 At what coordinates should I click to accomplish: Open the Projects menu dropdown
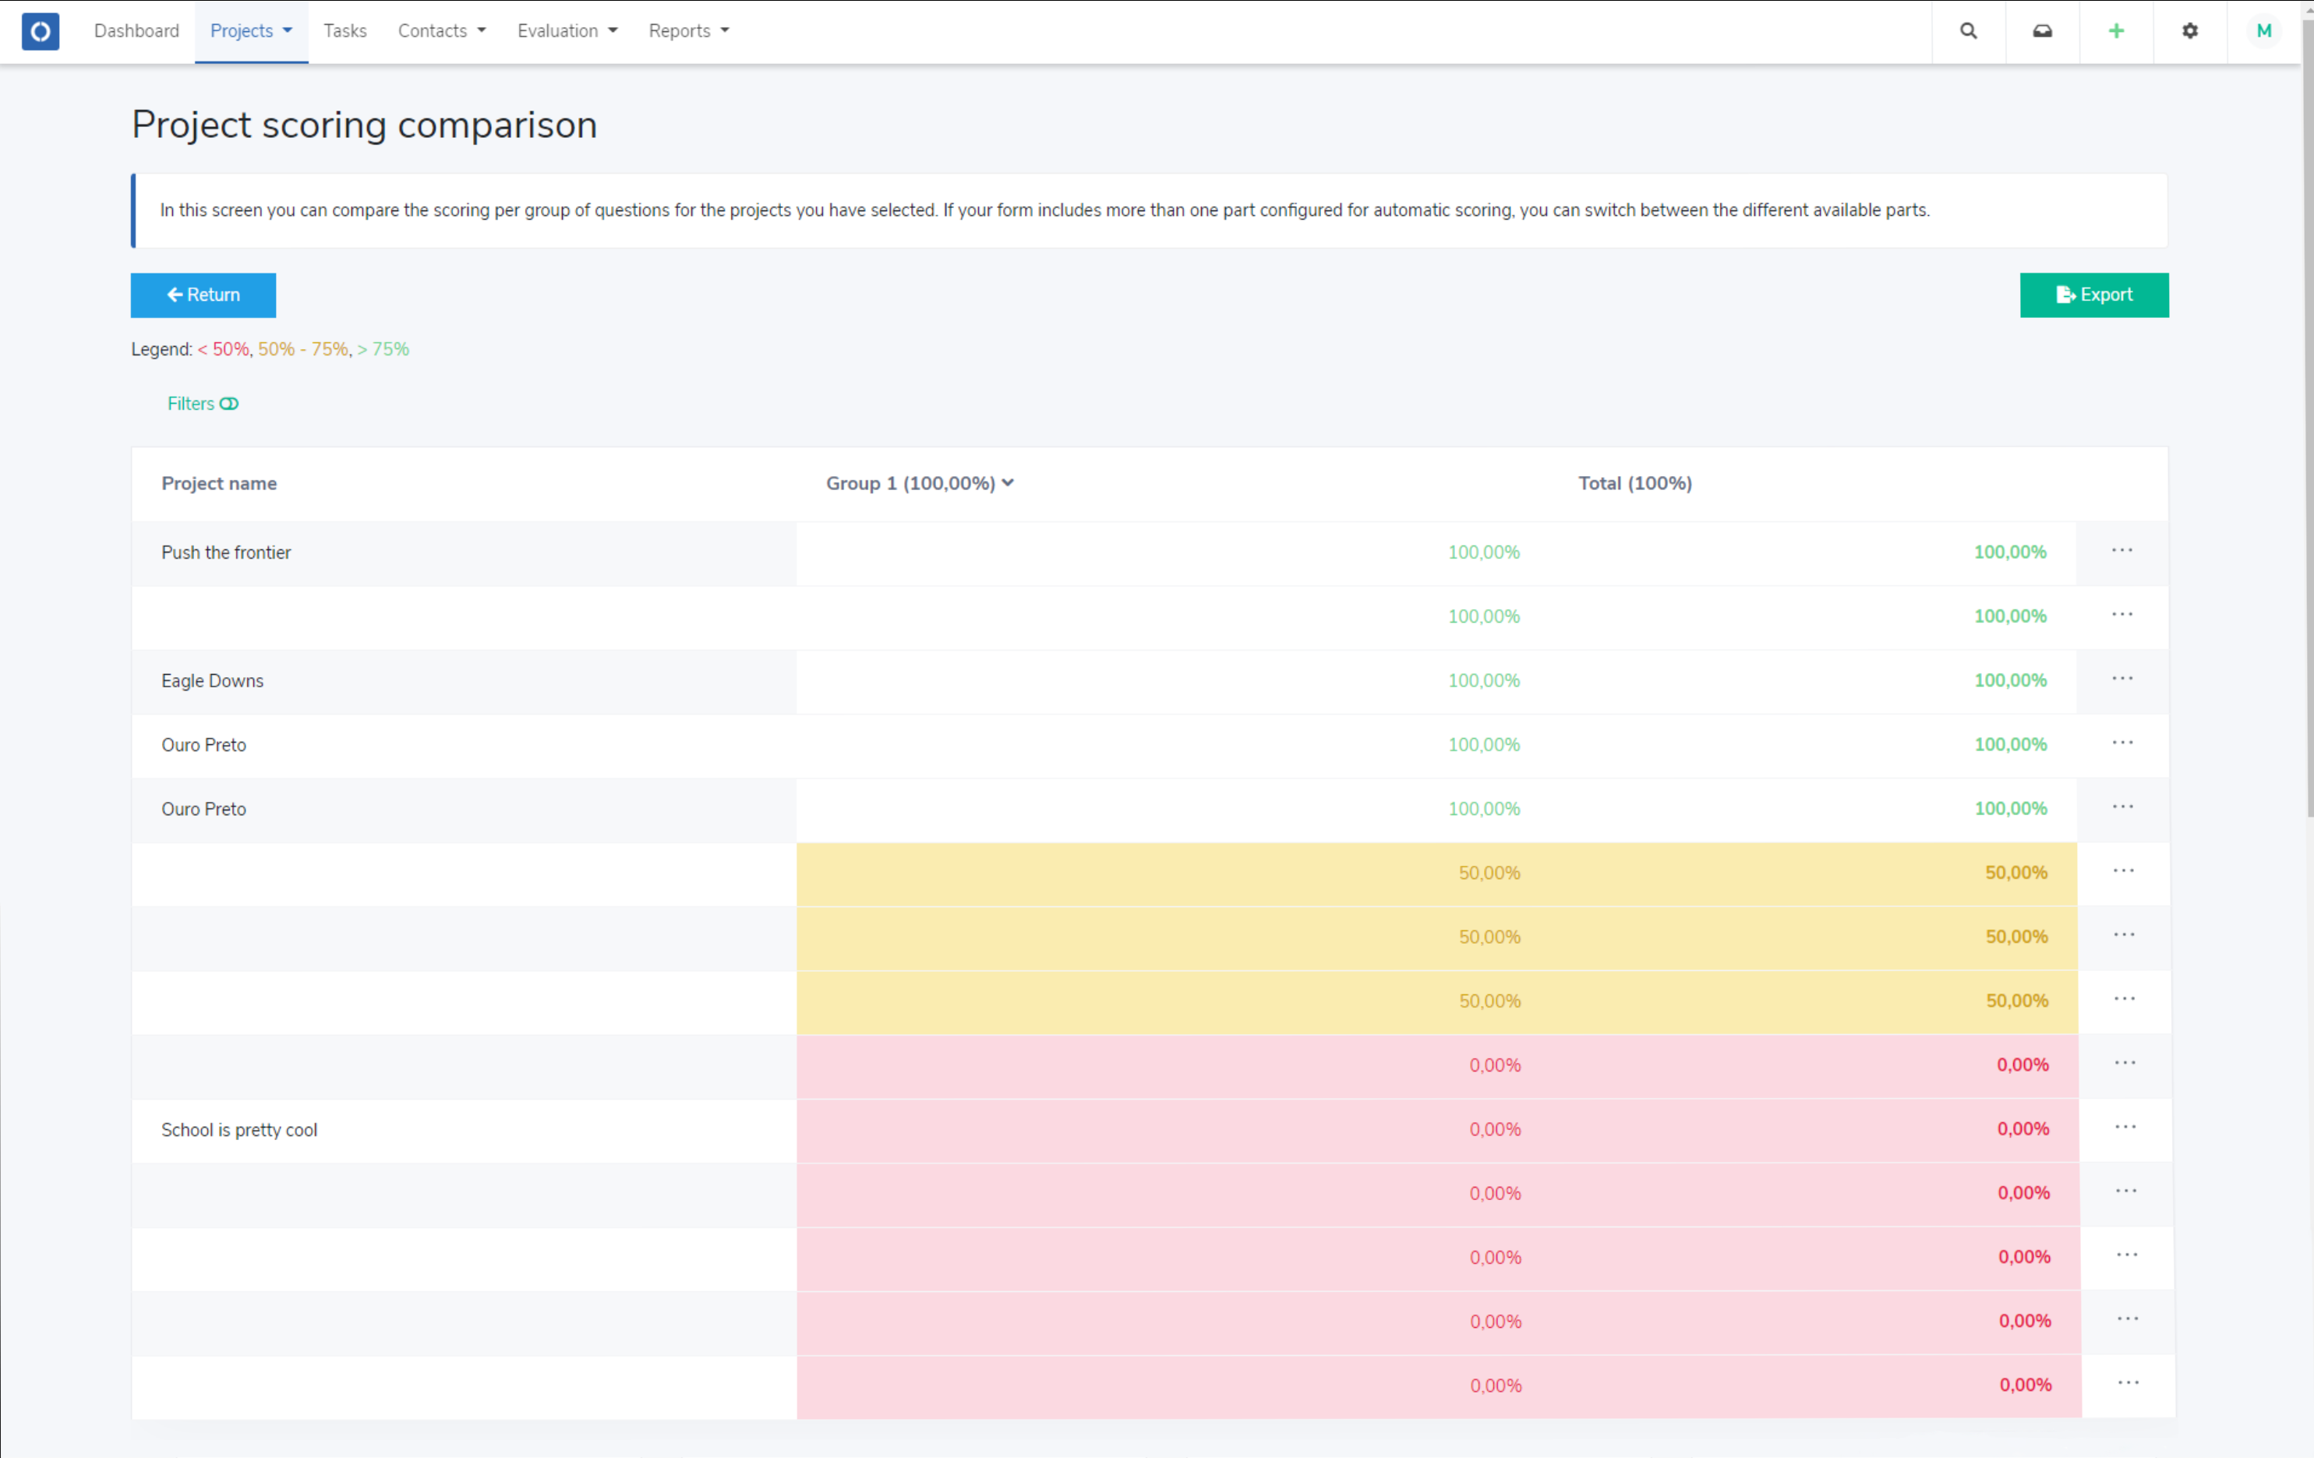tap(252, 30)
